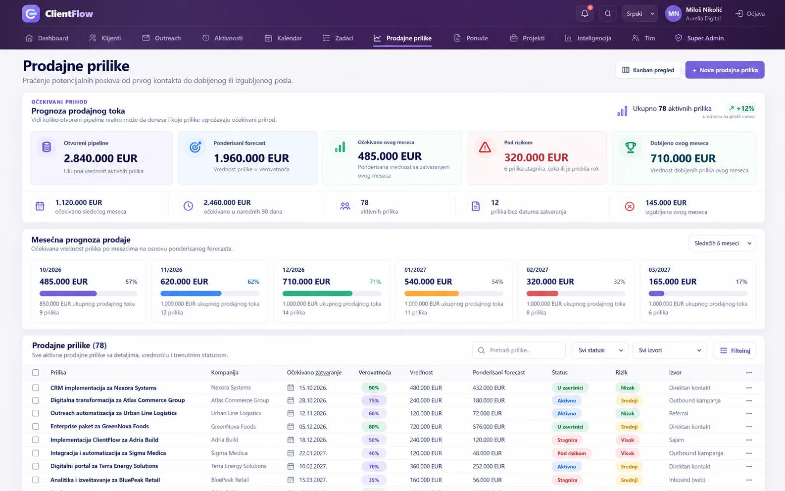Screen dimensions: 785x491
Task: Go to the Klijenti tab
Action: 105,38
